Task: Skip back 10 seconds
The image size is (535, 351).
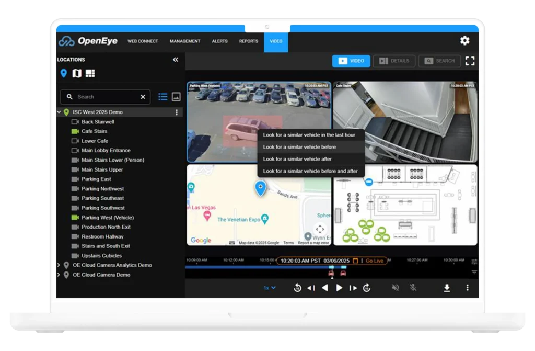Action: (x=297, y=288)
